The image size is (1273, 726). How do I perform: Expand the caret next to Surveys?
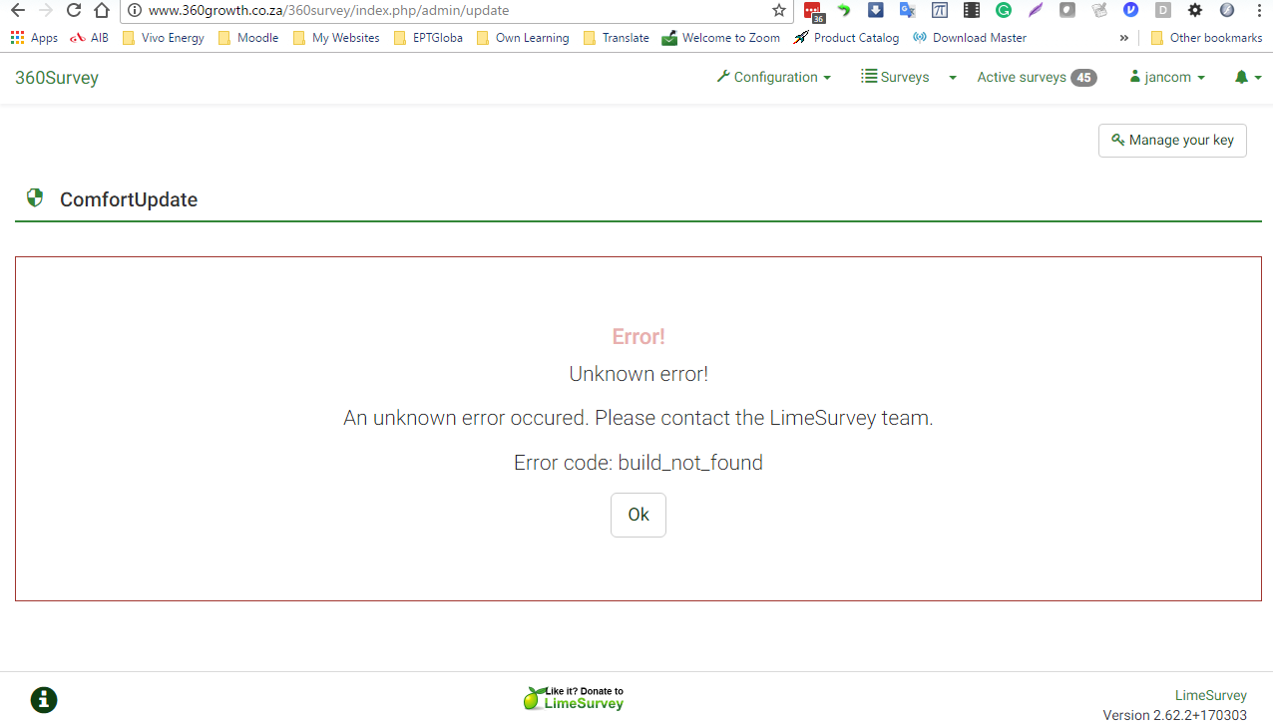point(953,77)
